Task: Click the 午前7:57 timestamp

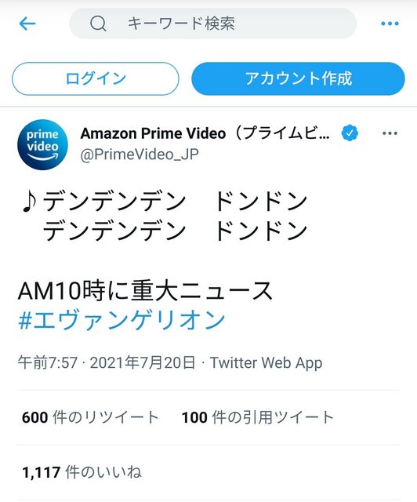Action: click(x=47, y=362)
